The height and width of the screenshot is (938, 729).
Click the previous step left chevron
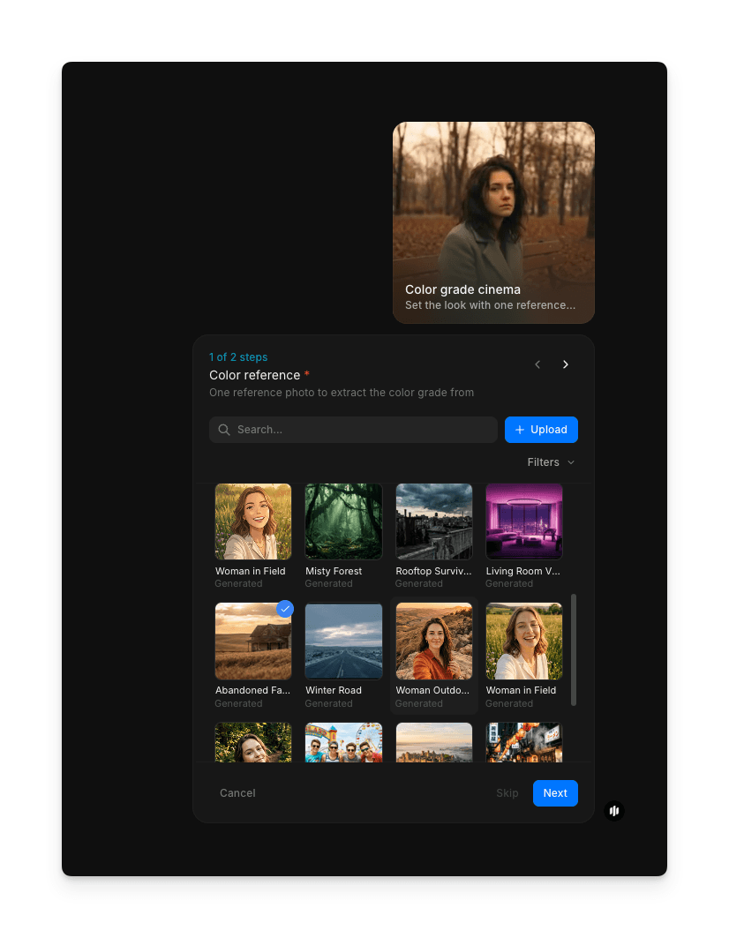point(537,364)
